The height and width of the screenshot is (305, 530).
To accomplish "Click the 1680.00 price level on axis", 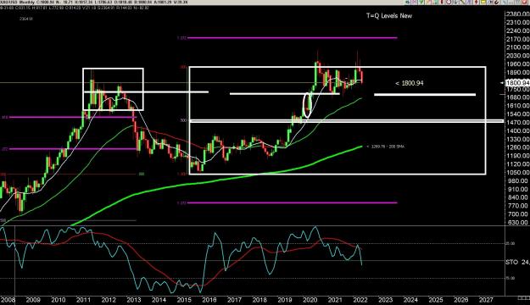I will tap(517, 97).
